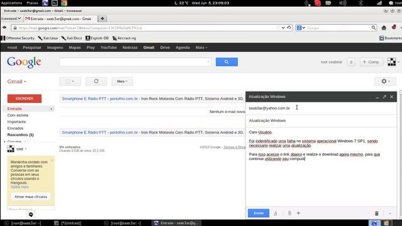Open the Applications menu
Viewport: 402px width, 226px height.
[11, 3]
